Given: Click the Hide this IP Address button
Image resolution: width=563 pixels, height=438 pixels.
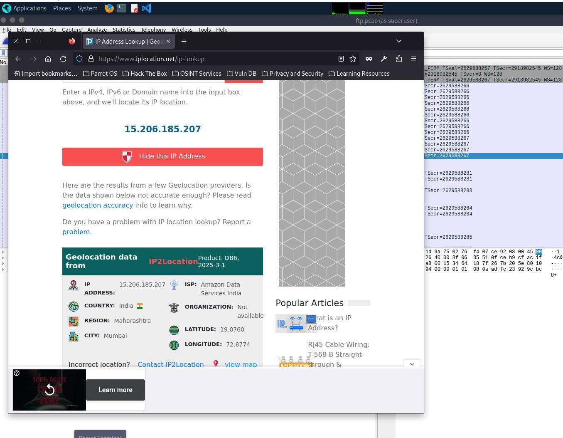Looking at the screenshot, I should (162, 156).
